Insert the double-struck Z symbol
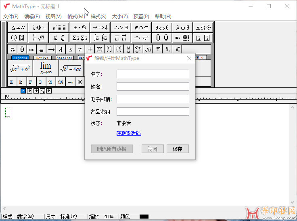 tap(13, 82)
